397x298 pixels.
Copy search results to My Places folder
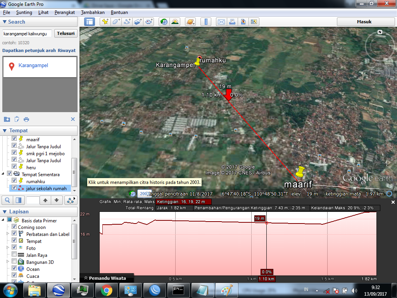(x=7, y=119)
